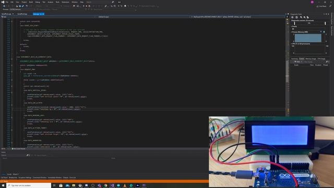This screenshot has width=334, height=188.
Task: Open the Exception Settings tab
Action: [25, 178]
